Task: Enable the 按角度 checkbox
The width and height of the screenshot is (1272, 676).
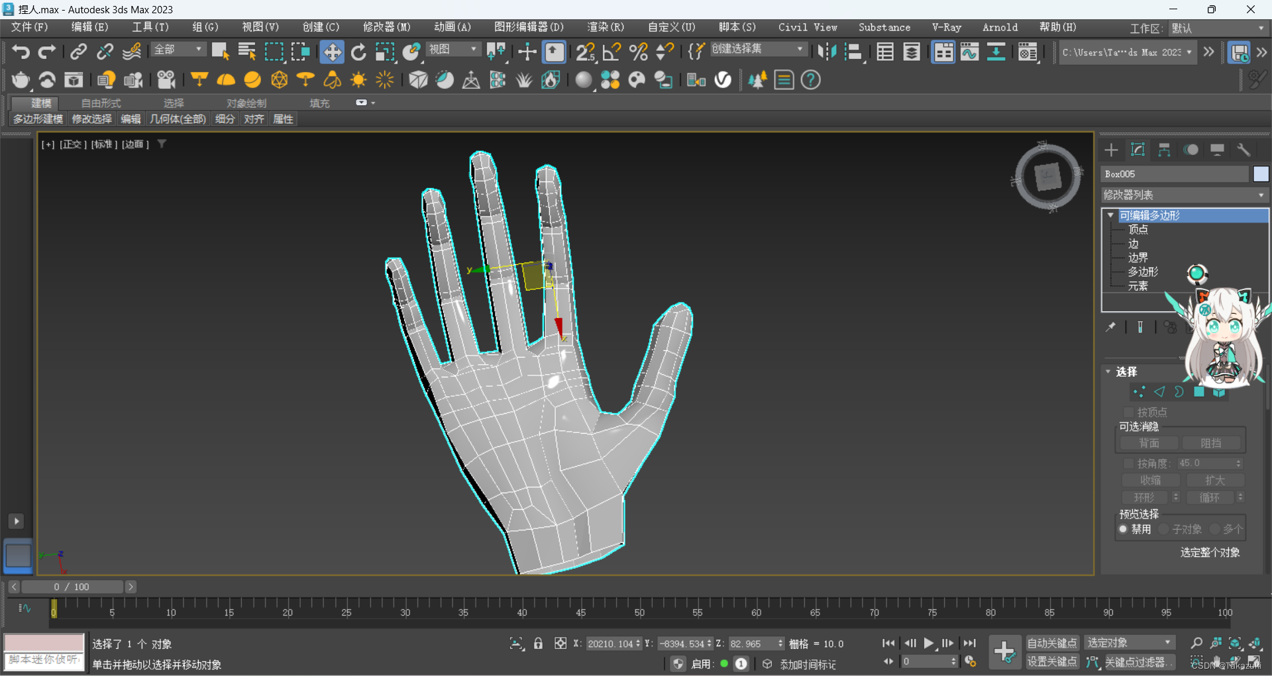Action: point(1128,463)
